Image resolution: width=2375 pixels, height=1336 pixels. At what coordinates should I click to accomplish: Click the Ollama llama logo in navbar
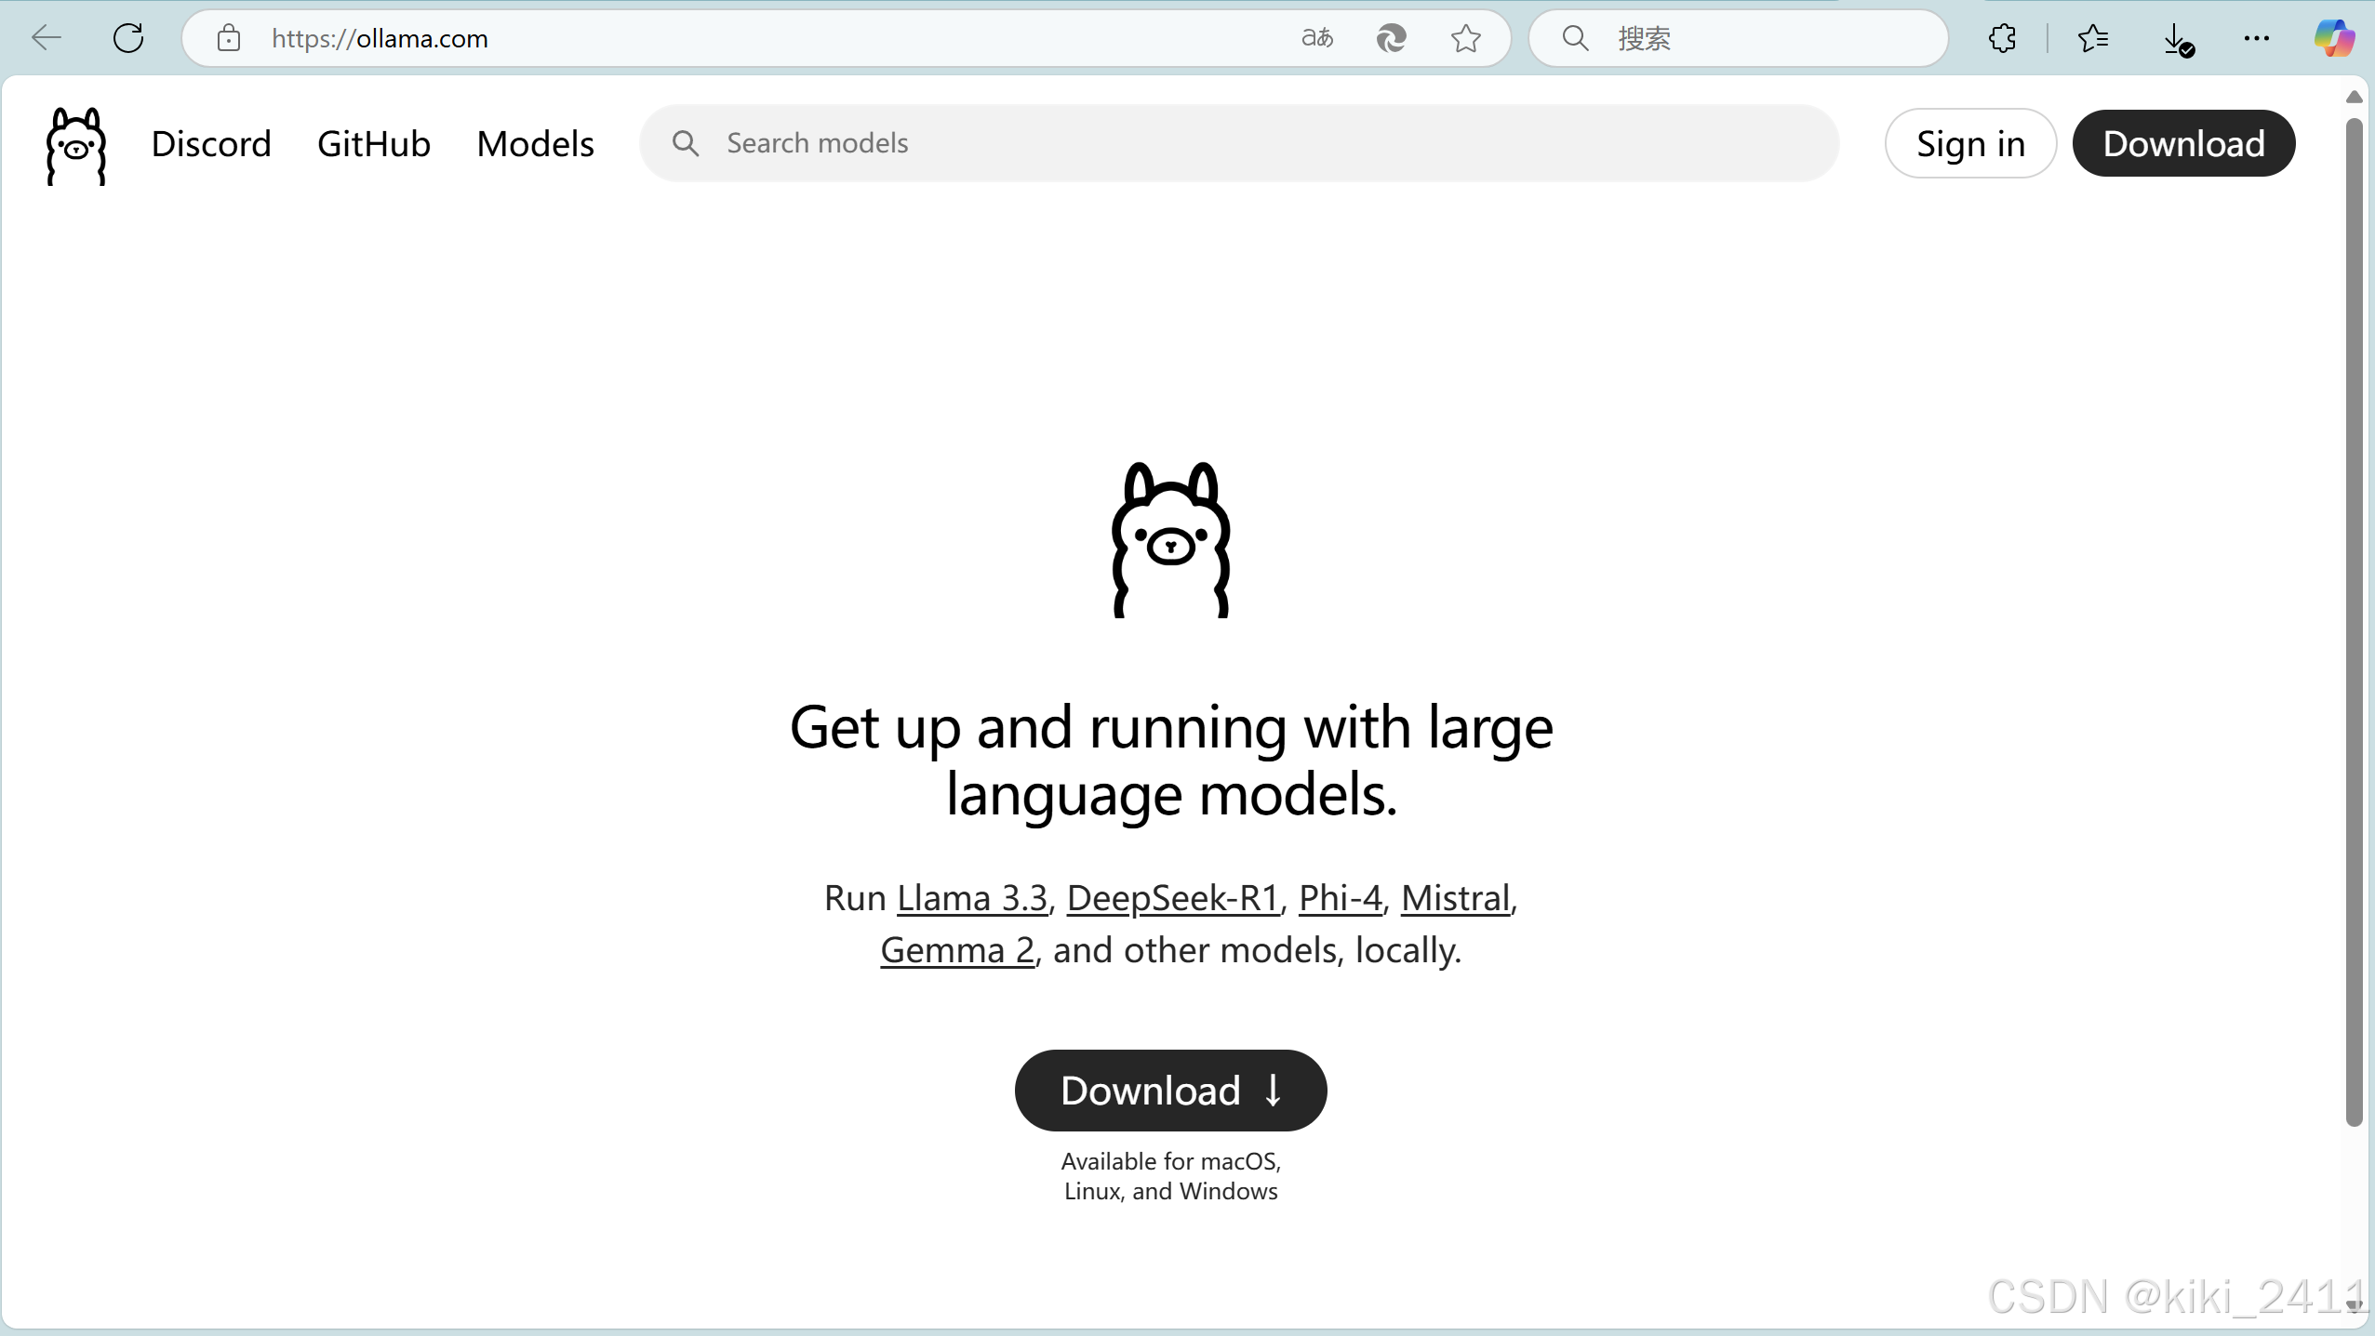(x=76, y=145)
